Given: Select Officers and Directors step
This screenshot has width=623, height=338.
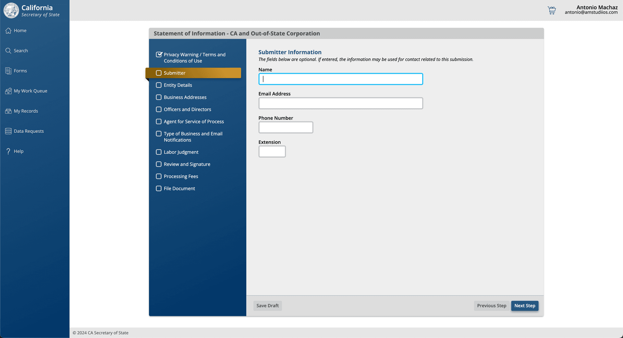Looking at the screenshot, I should [187, 109].
